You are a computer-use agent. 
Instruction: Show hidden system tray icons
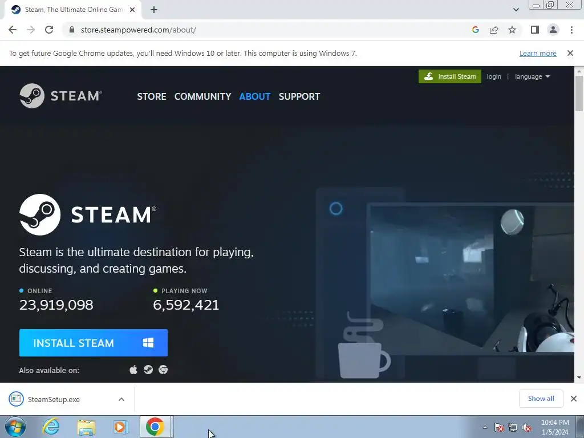coord(485,427)
